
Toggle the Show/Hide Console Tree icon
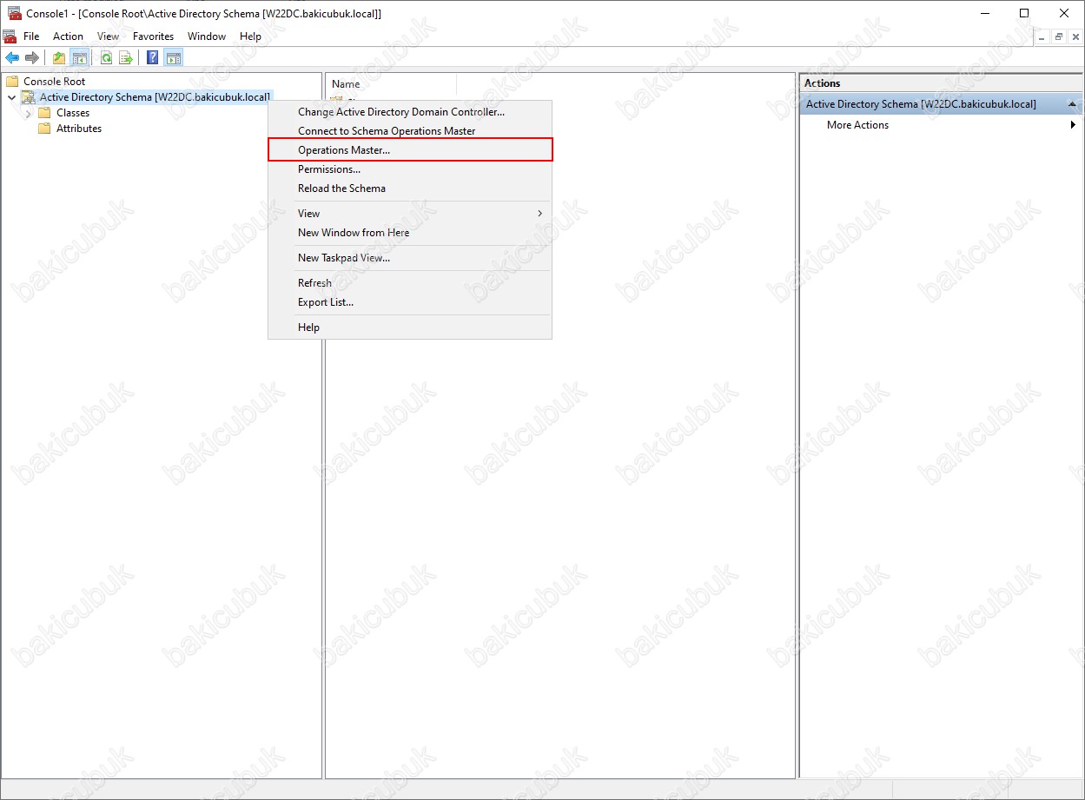(79, 58)
